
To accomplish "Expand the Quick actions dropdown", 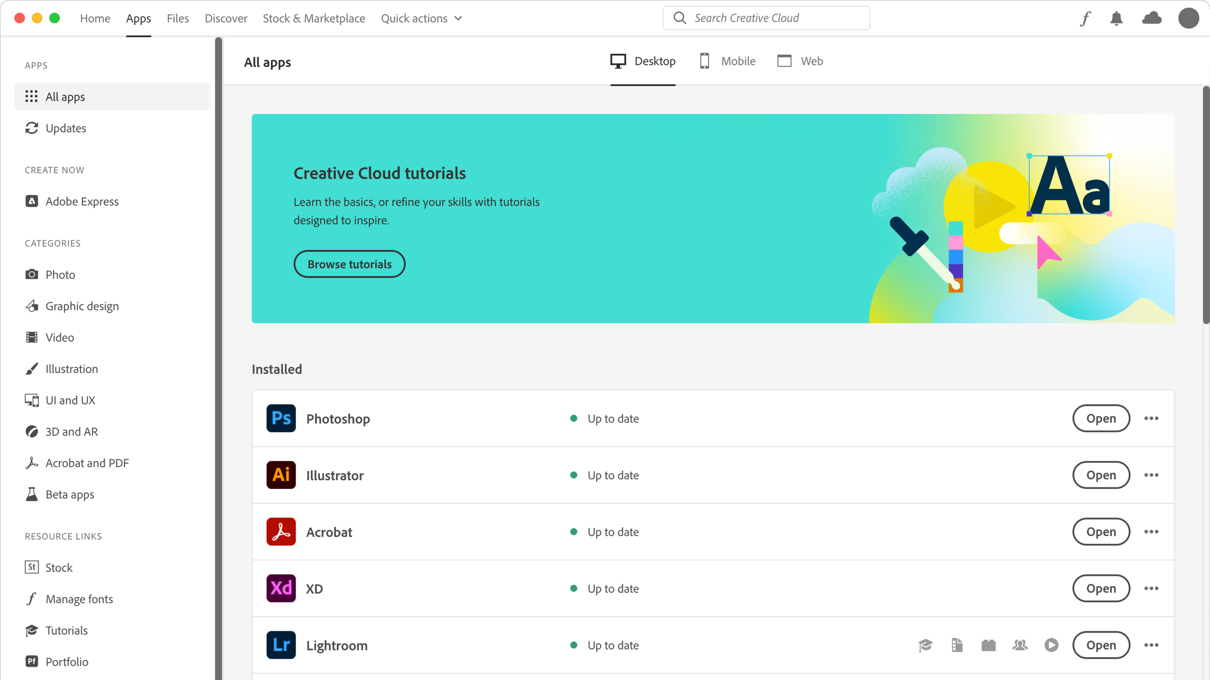I will click(421, 18).
